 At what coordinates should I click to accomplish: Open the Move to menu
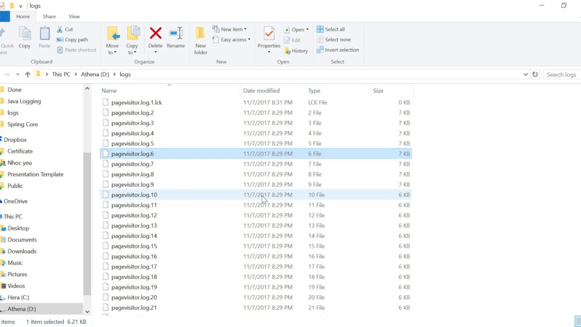coord(112,40)
